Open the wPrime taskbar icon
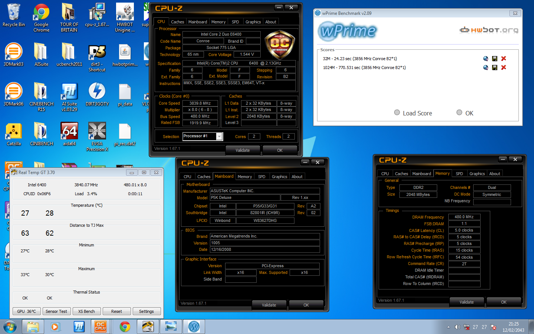534x334 pixels. tap(194, 327)
